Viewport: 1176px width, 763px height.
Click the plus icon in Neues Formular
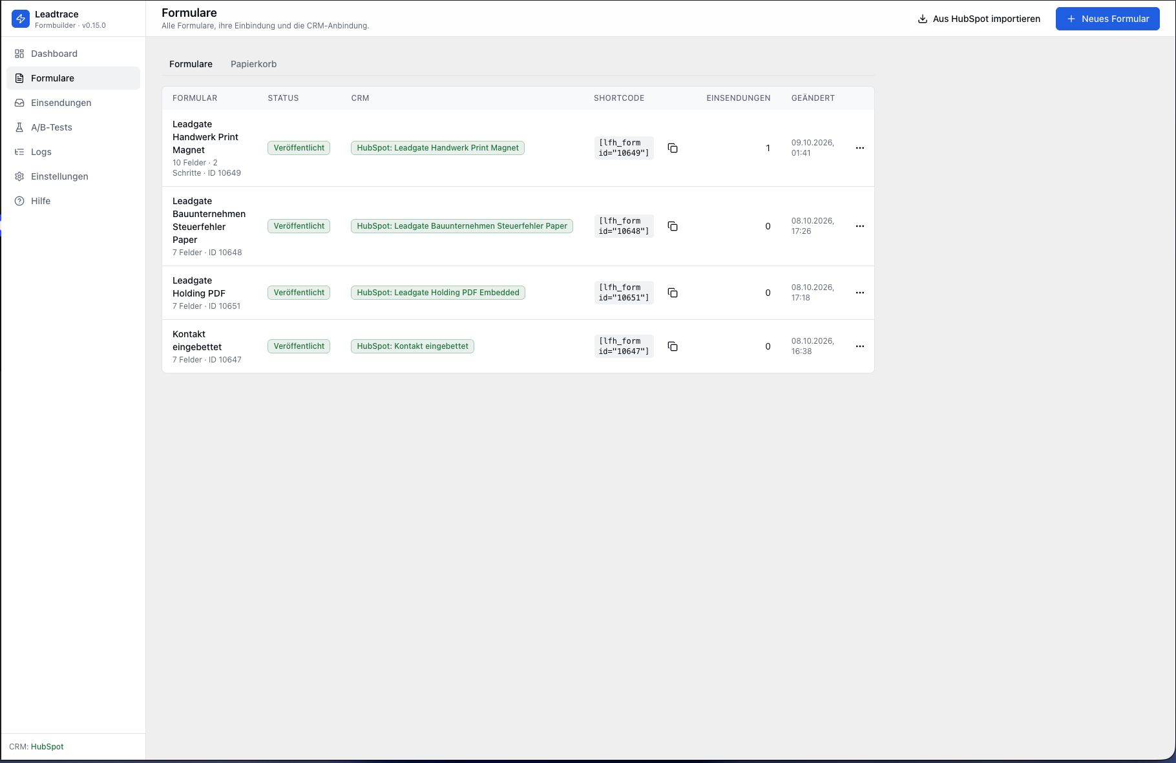(1071, 19)
